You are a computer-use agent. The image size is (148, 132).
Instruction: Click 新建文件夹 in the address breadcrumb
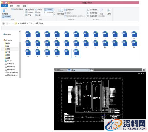point(39,23)
